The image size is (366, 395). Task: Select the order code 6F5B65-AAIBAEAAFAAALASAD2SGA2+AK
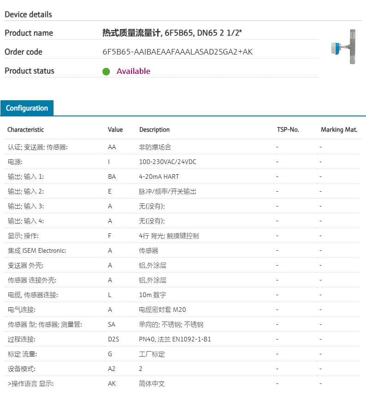178,52
